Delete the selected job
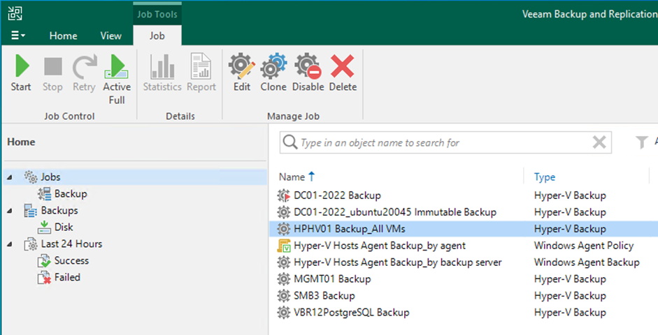658x335 pixels. click(x=343, y=73)
